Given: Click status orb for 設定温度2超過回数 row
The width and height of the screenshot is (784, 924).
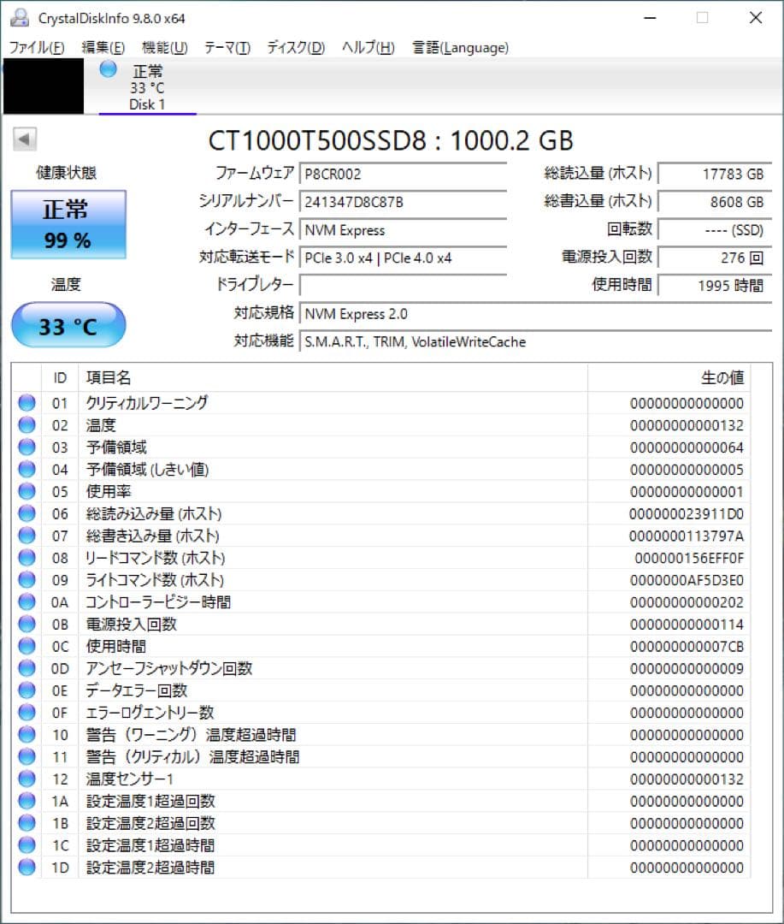Looking at the screenshot, I should tap(27, 823).
